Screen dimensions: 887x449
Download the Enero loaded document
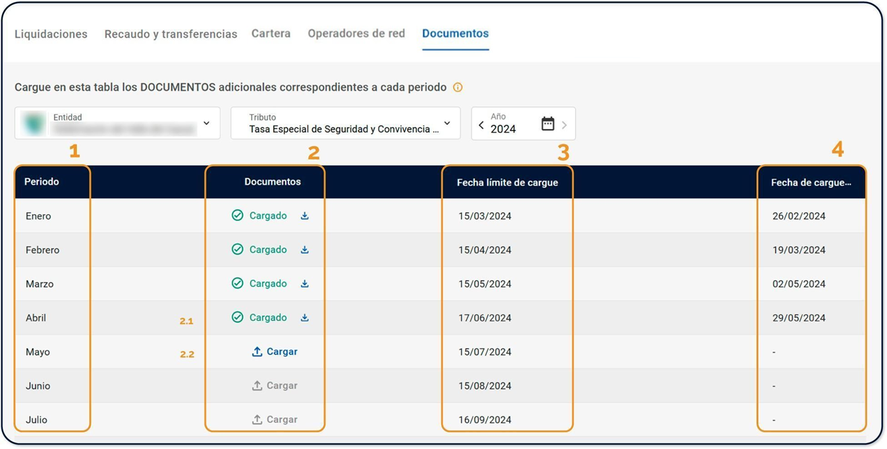[304, 216]
